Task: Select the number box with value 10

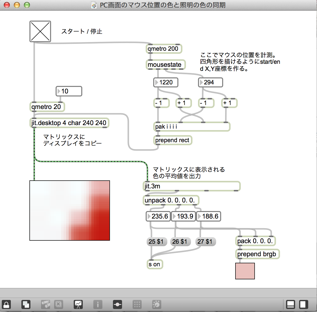Action: pyautogui.click(x=69, y=91)
